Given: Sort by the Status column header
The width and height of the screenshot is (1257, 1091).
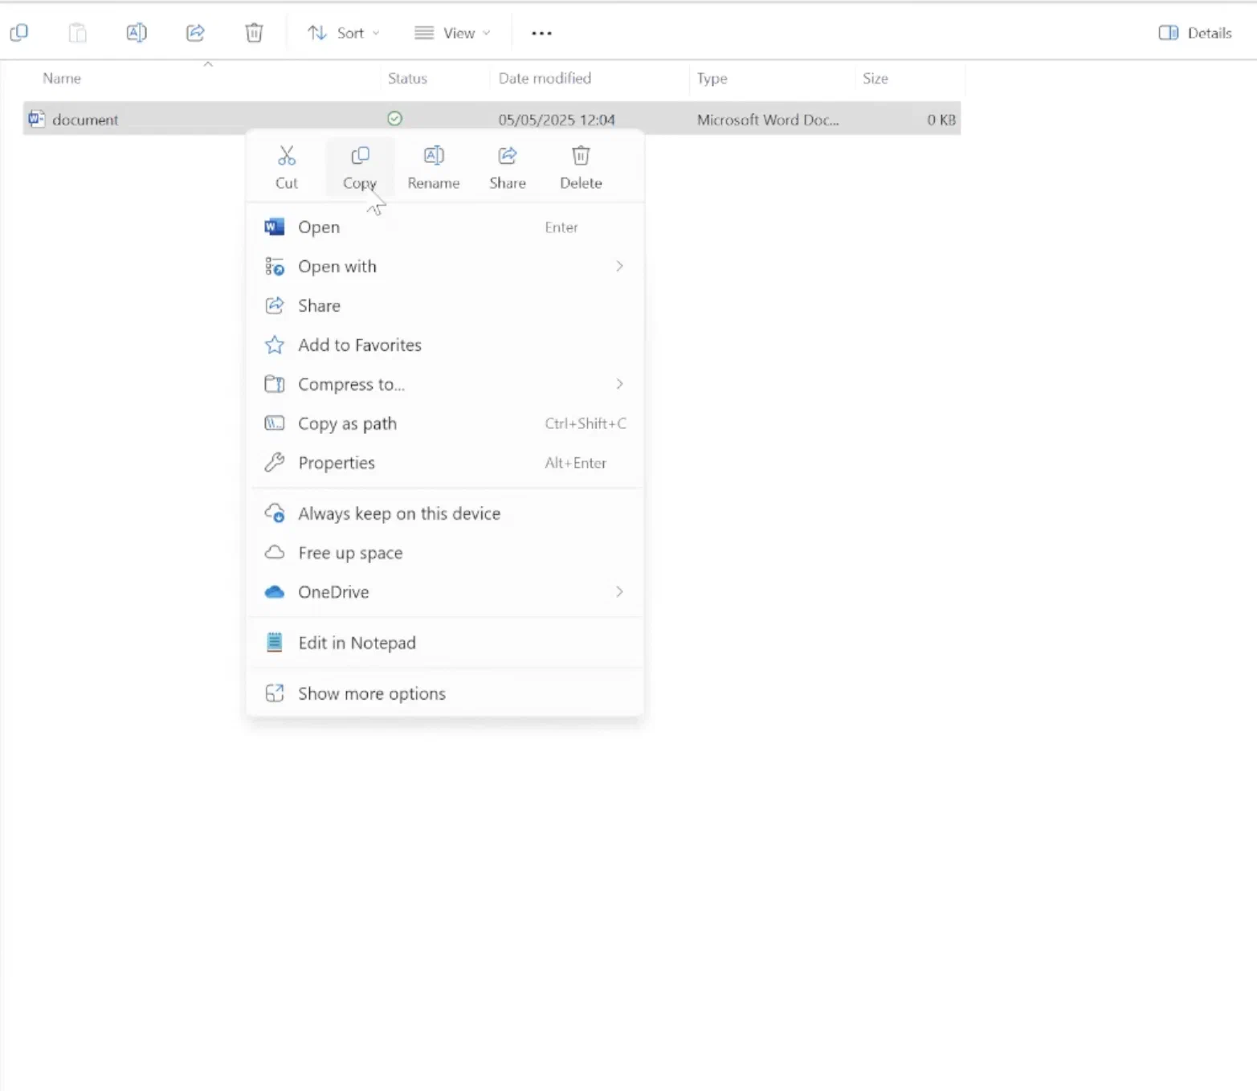Looking at the screenshot, I should (407, 79).
